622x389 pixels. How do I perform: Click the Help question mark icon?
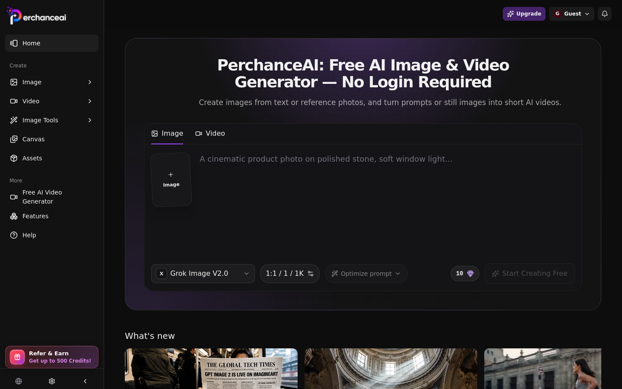(14, 235)
